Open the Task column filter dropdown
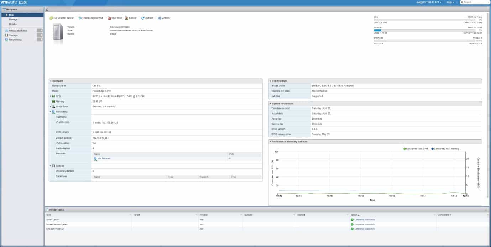This screenshot has width=491, height=247. 130,215
